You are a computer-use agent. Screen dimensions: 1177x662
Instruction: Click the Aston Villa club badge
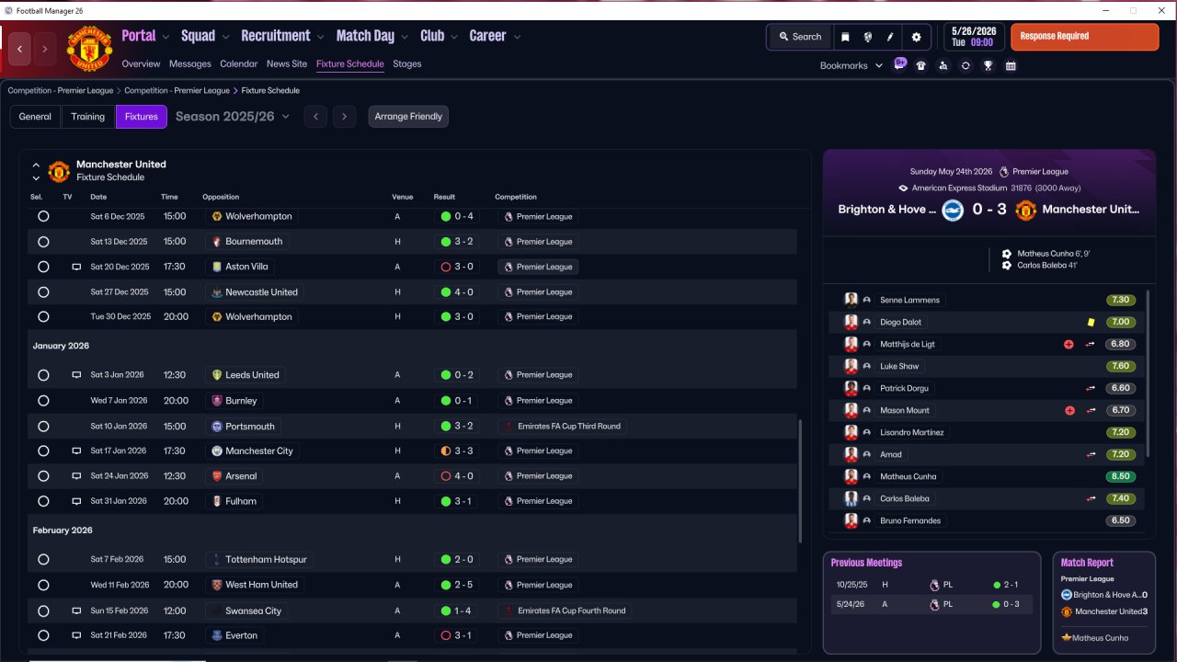[217, 267]
